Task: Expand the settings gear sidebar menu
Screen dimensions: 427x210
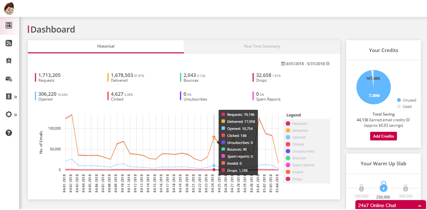Action: pos(11,115)
